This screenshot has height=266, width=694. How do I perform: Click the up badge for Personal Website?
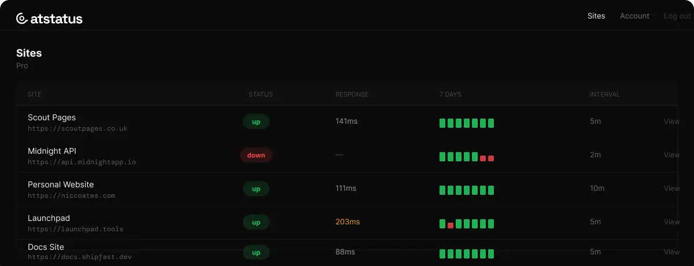click(x=256, y=189)
